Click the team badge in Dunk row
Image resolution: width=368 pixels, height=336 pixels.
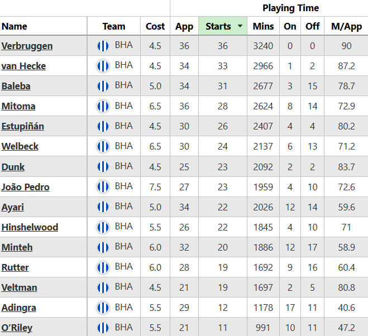tap(103, 167)
